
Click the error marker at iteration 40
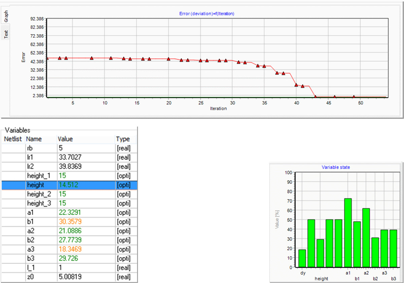pos(296,85)
